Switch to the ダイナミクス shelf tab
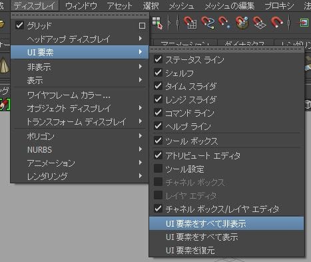The image size is (311, 262). (246, 44)
